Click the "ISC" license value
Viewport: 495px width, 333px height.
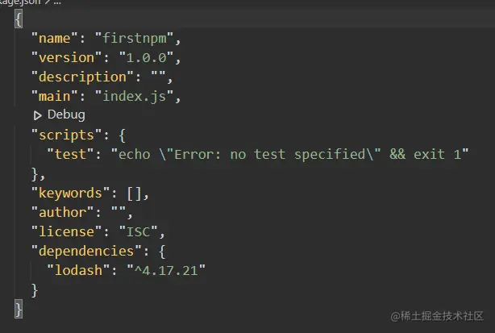tap(138, 231)
